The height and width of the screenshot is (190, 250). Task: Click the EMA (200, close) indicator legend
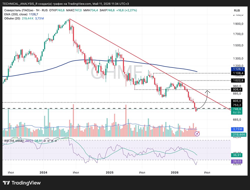pyautogui.click(x=16, y=14)
